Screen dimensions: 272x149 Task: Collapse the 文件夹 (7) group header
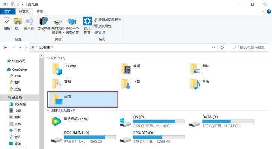click(56, 58)
